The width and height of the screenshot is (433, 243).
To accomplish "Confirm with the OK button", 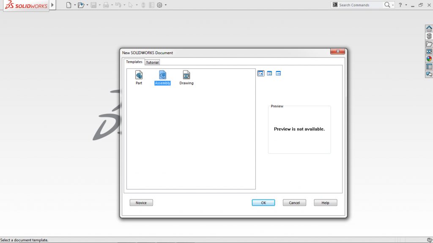I will coord(263,203).
